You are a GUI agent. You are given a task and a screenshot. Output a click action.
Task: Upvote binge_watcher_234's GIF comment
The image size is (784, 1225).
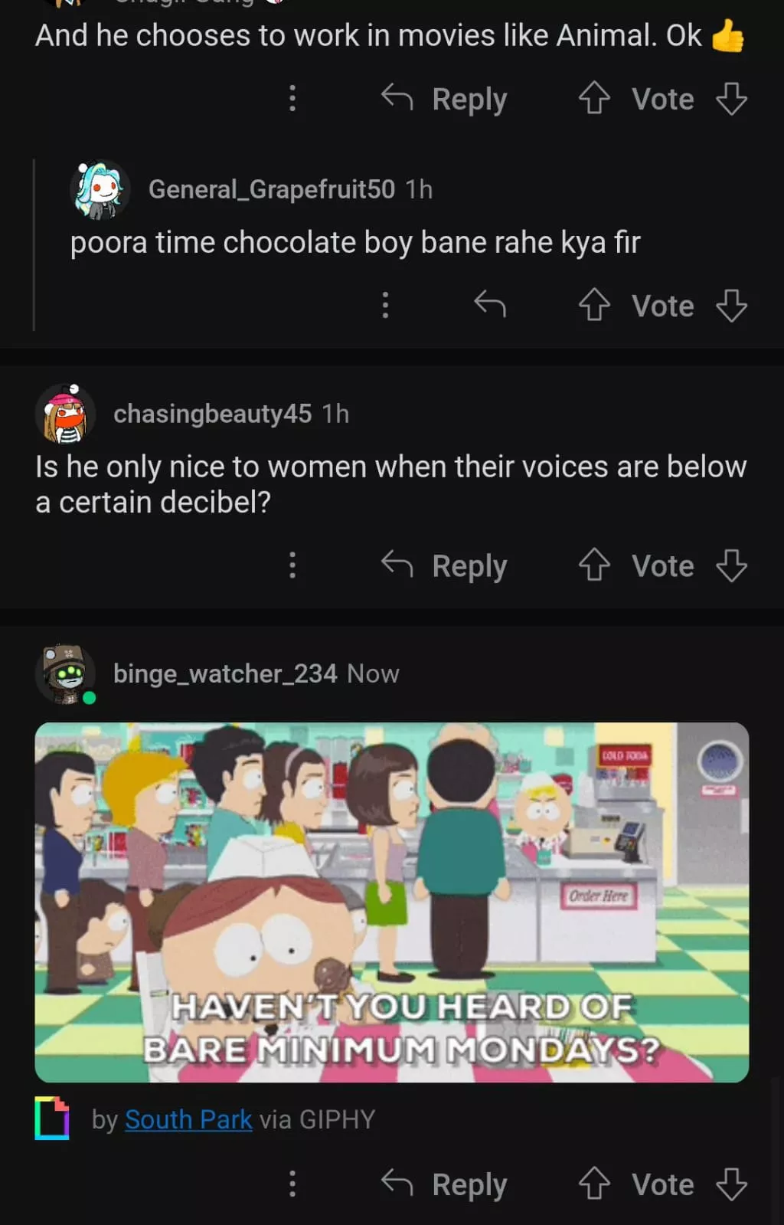(x=594, y=1184)
